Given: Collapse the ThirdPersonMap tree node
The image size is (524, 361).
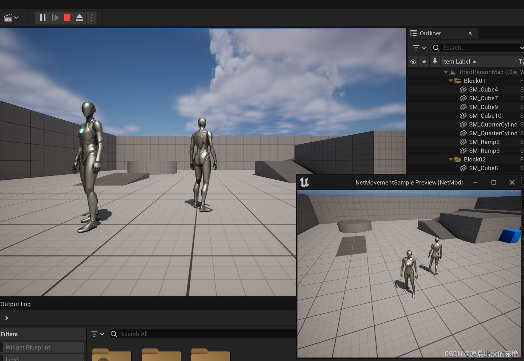Looking at the screenshot, I should point(446,72).
